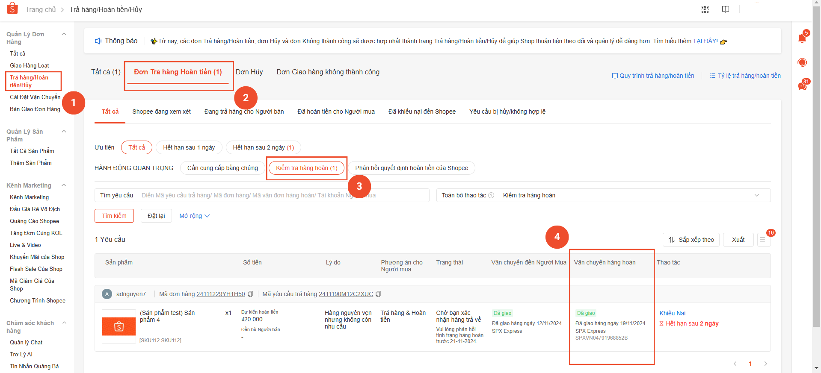Copy the return request ID 2411190M12C2XUC

pos(378,294)
